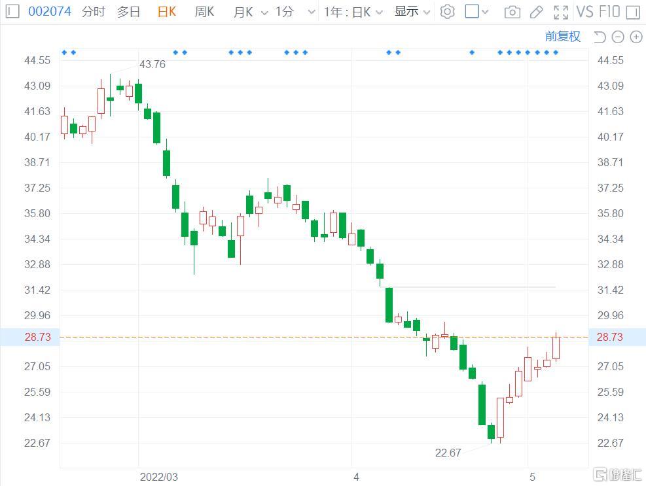Click the 31.42 right axis value
Image resolution: width=646 pixels, height=486 pixels.
[x=611, y=290]
